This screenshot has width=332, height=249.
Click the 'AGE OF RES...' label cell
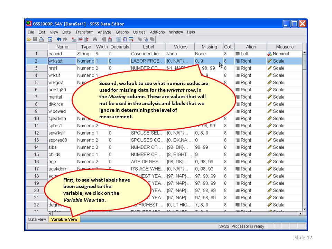coord(148,162)
